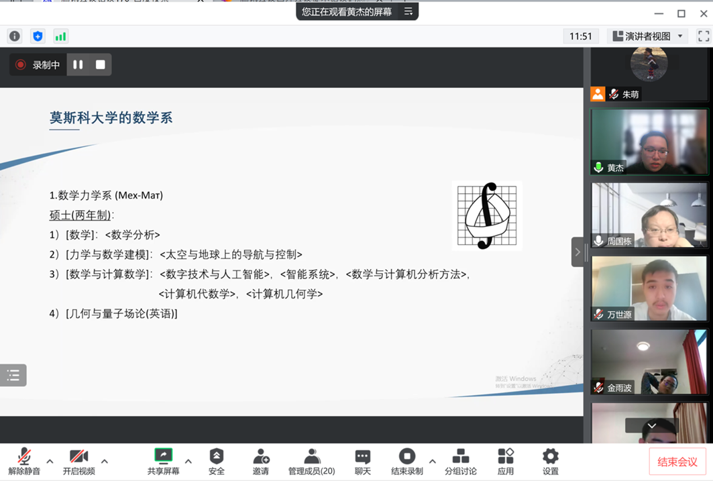Check the green network status icon
The height and width of the screenshot is (481, 713).
pos(60,36)
